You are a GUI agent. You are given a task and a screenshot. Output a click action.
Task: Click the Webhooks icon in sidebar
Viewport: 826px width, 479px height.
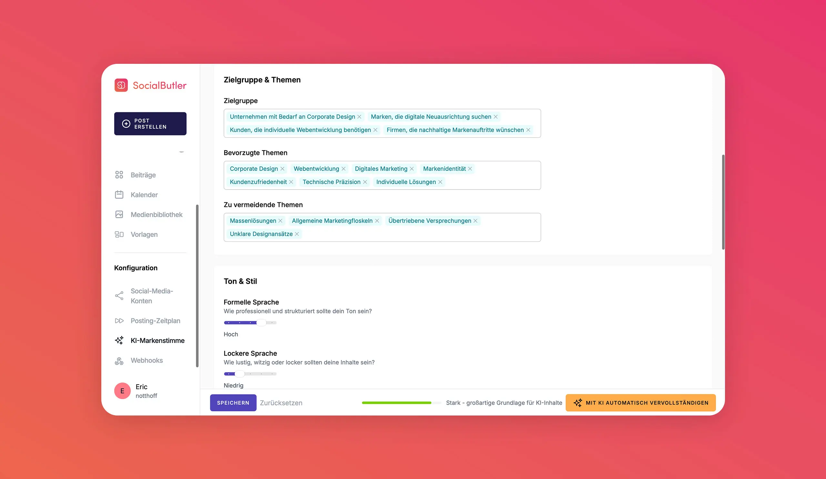(x=119, y=360)
